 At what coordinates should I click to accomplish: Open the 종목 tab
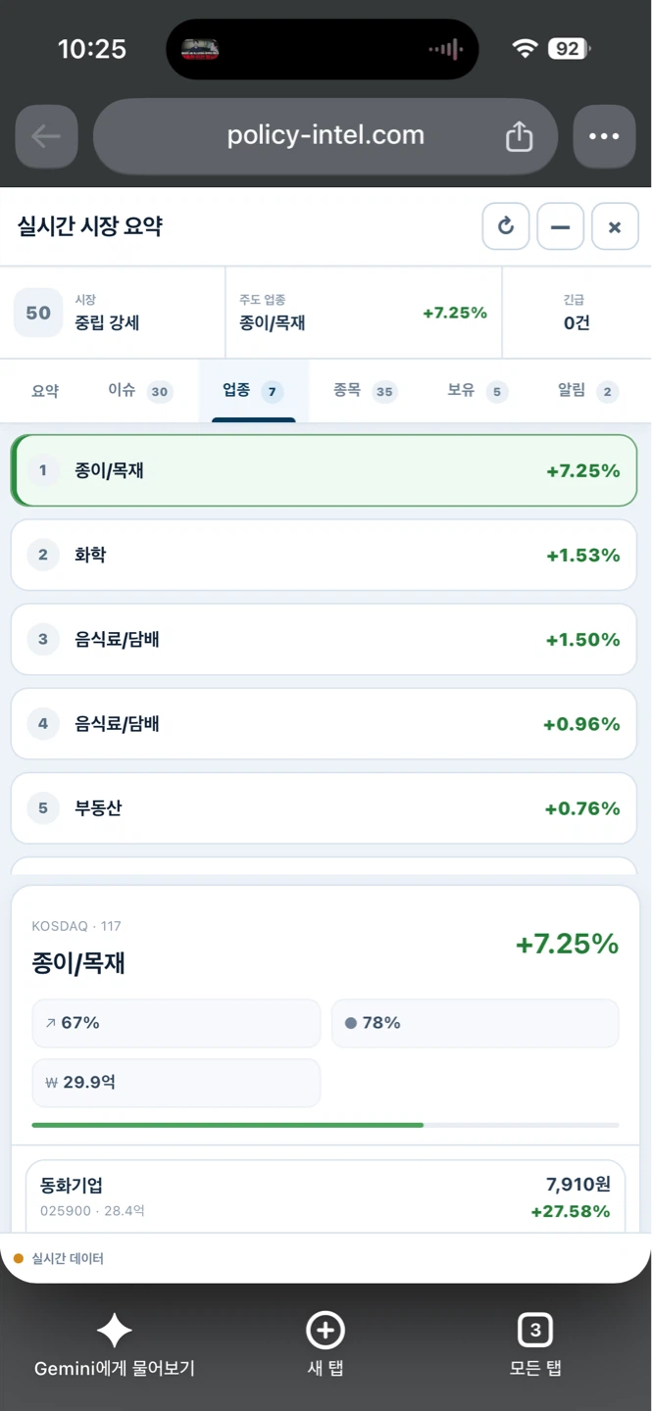pos(364,391)
